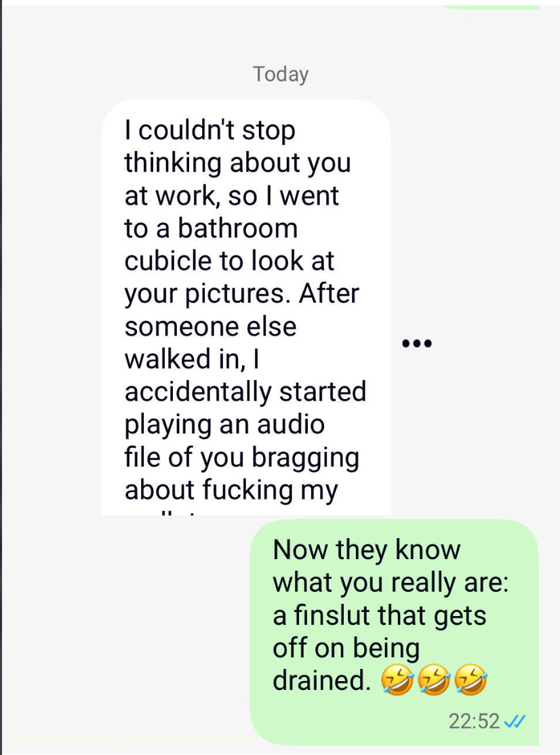Image resolution: width=560 pixels, height=755 pixels.
Task: Tap the last laughing emoji
Action: [x=471, y=680]
